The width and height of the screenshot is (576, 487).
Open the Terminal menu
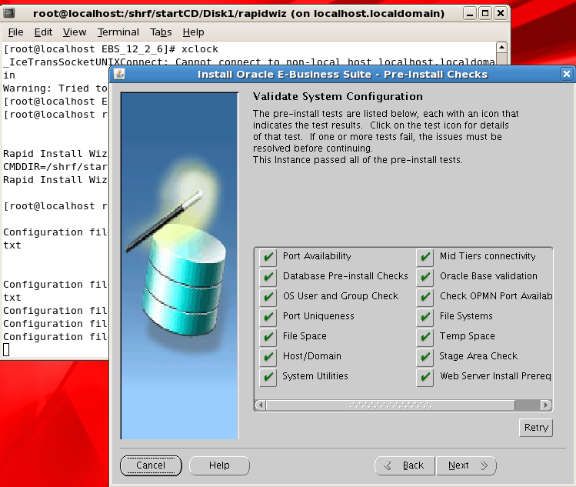coord(118,32)
